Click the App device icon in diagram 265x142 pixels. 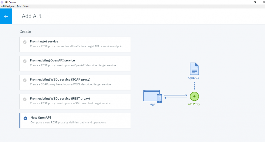coord(153,96)
